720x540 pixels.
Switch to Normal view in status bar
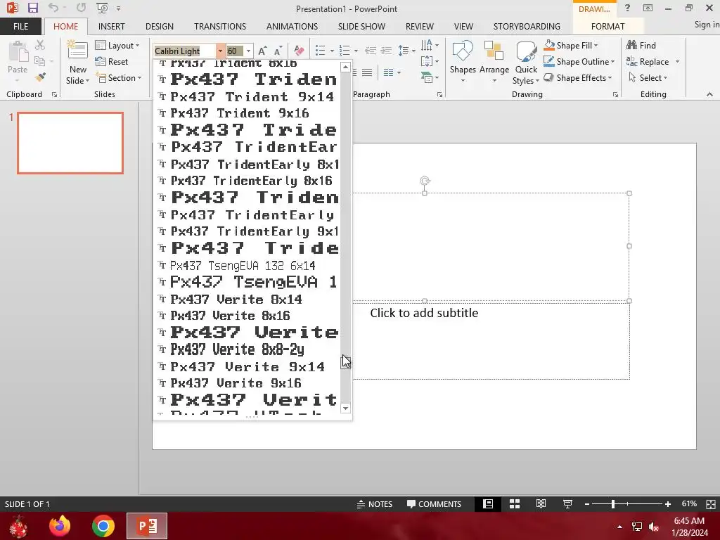[488, 503]
